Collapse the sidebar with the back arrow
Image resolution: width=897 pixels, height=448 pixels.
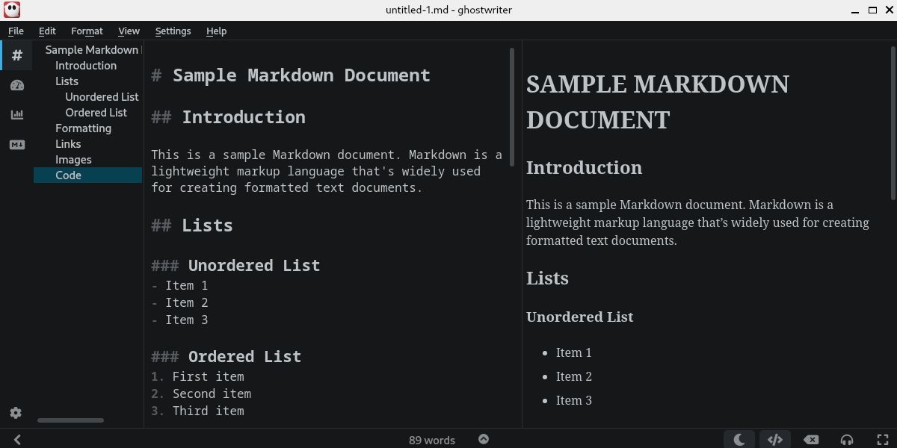tap(16, 440)
